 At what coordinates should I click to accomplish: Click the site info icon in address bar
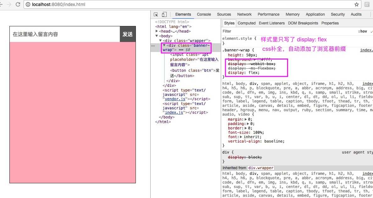pyautogui.click(x=28, y=4)
